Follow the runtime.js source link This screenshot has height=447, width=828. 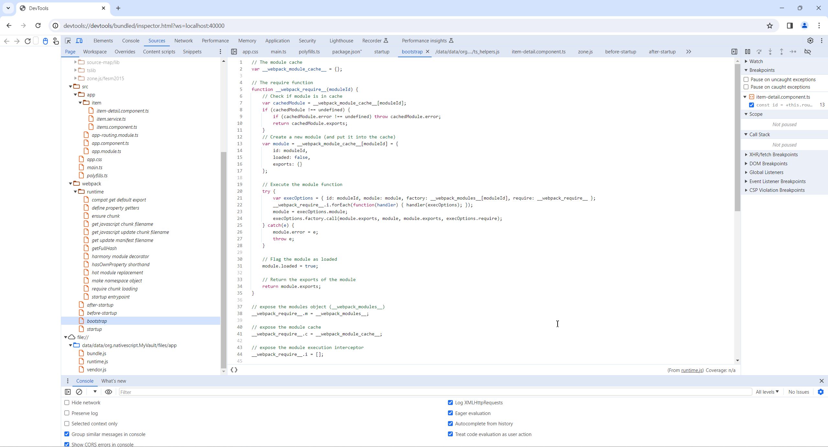coord(692,370)
